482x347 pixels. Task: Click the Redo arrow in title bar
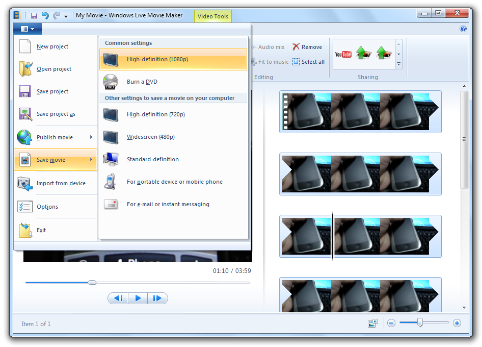[x=56, y=15]
